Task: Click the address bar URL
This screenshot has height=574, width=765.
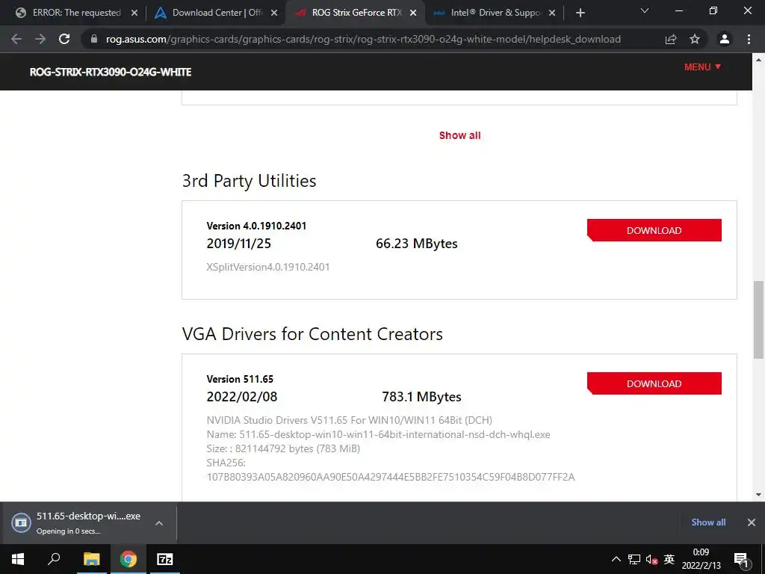Action: tap(363, 39)
